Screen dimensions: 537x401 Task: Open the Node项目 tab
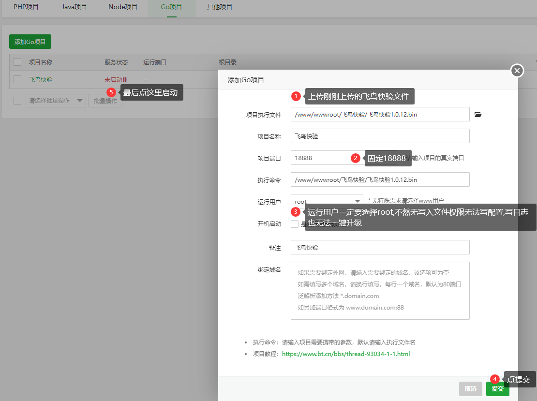(x=123, y=7)
